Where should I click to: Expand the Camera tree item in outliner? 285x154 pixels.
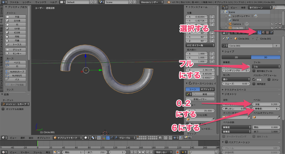point(226,24)
